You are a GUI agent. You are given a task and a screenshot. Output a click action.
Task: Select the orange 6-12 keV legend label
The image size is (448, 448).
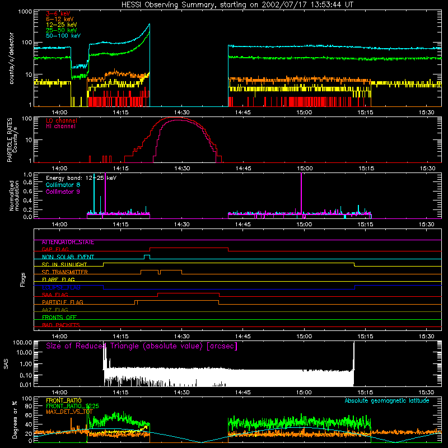pos(60,19)
